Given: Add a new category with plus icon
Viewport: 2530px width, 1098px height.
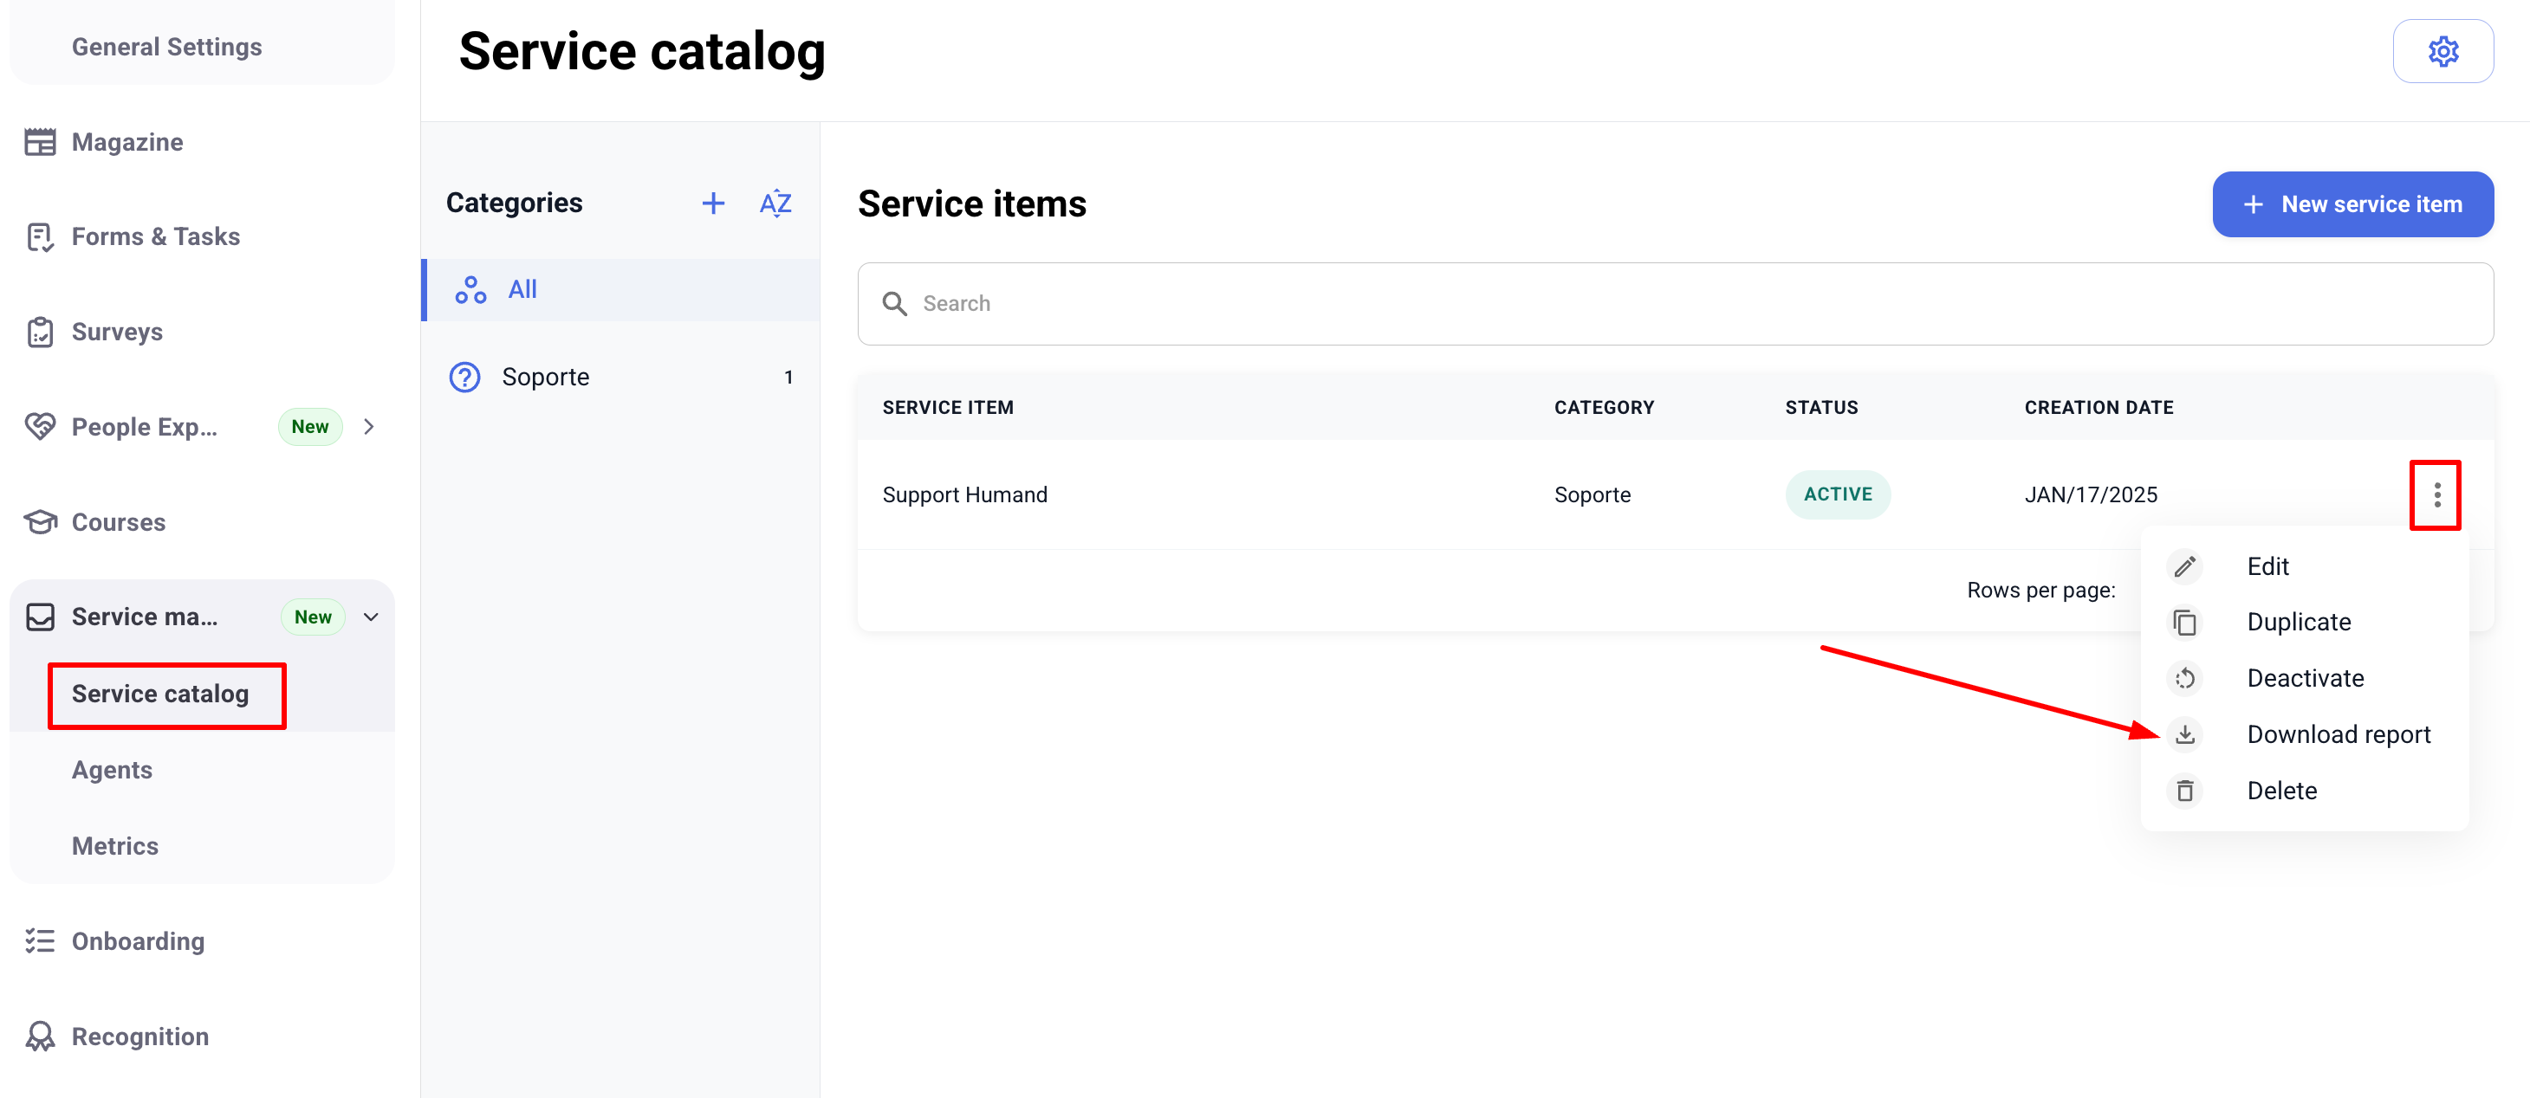Looking at the screenshot, I should click(x=713, y=203).
